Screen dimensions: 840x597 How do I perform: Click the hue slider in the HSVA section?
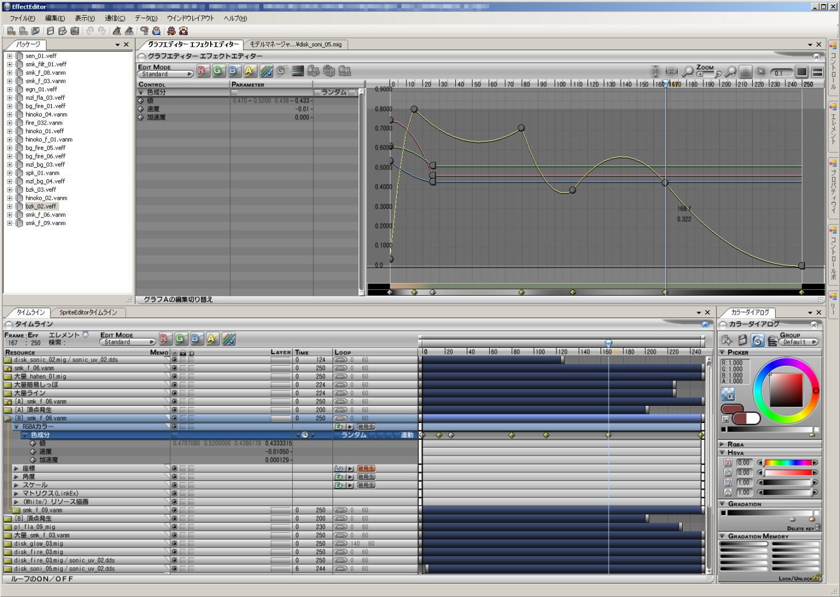pyautogui.click(x=787, y=463)
